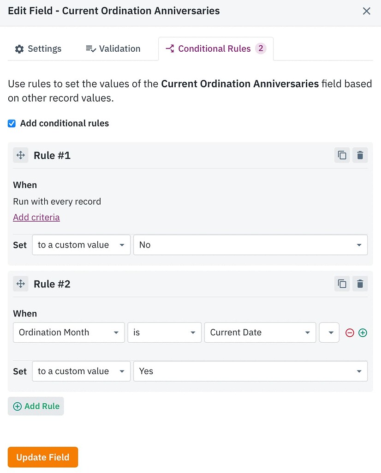
Task: Duplicate Rule #1 with the copy icon
Action: (x=342, y=155)
